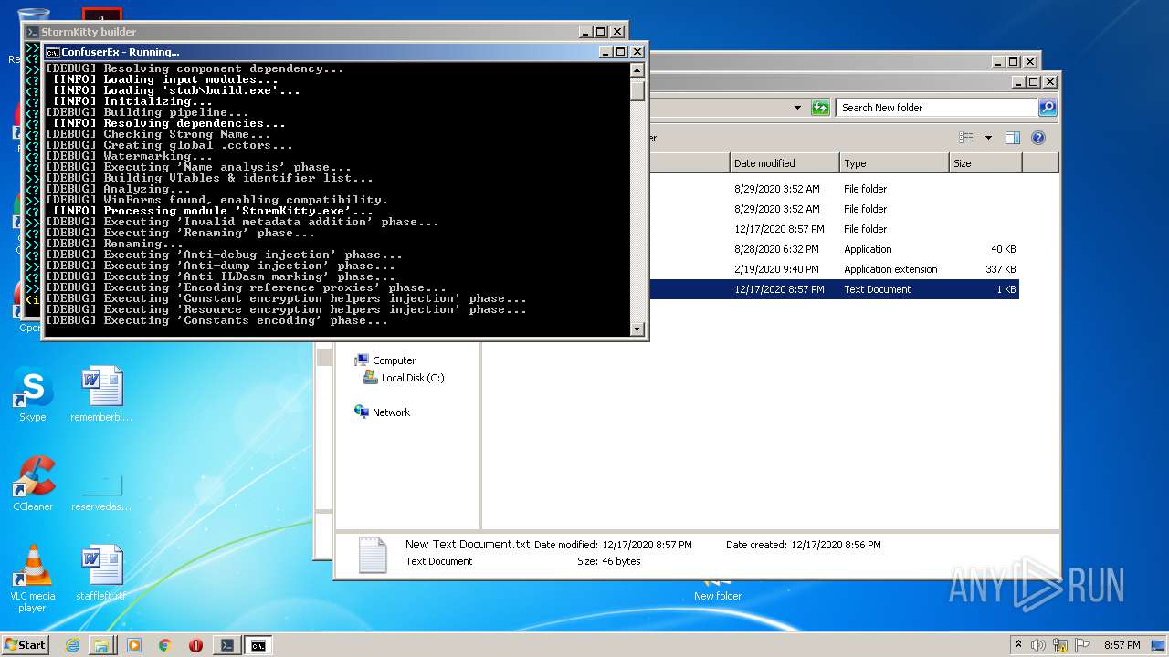This screenshot has height=657, width=1169.
Task: Select Local Disk (C:) in navigation pane
Action: 404,378
